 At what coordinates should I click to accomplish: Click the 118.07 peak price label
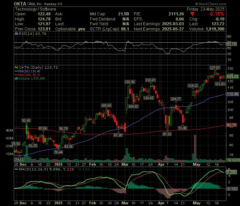tap(151, 80)
